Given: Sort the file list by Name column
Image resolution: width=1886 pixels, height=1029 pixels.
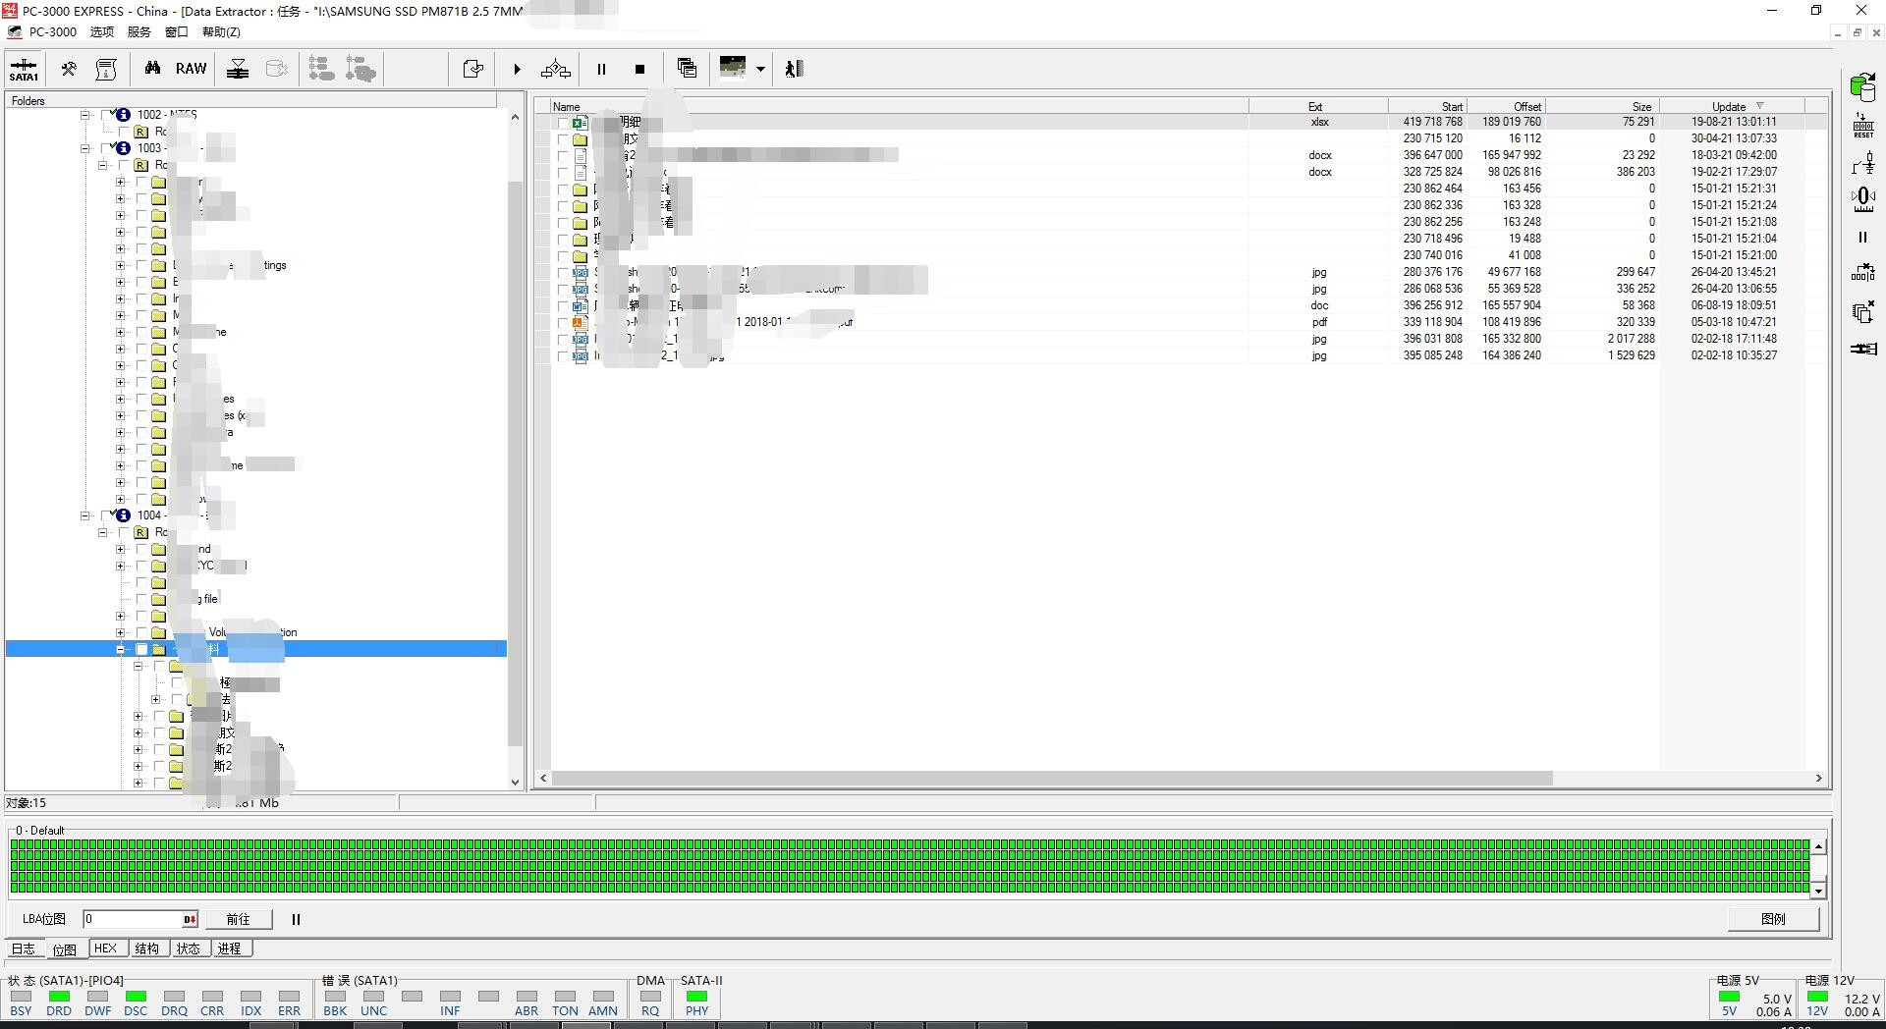Looking at the screenshot, I should coord(898,106).
